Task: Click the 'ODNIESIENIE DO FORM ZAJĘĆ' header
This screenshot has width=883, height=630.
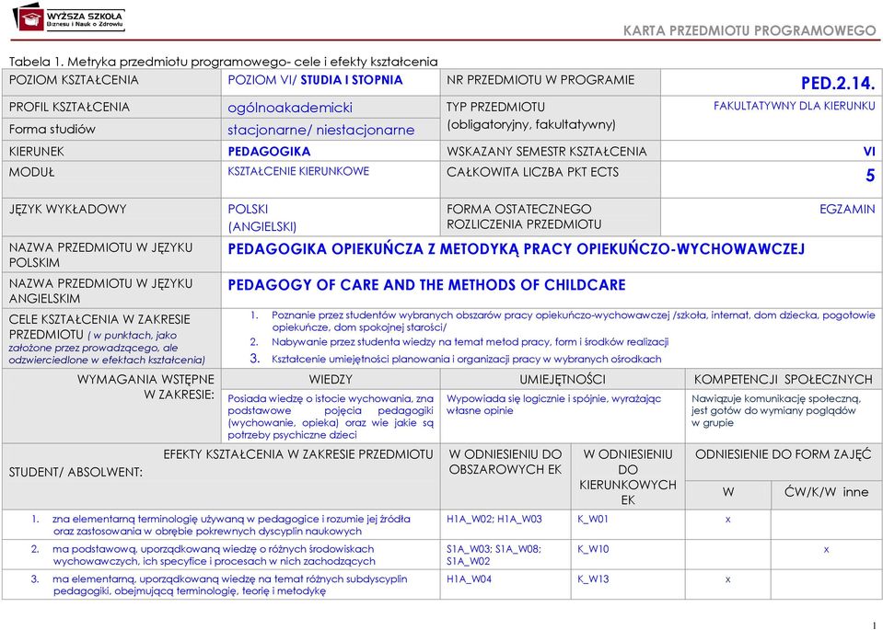Action: (x=784, y=454)
